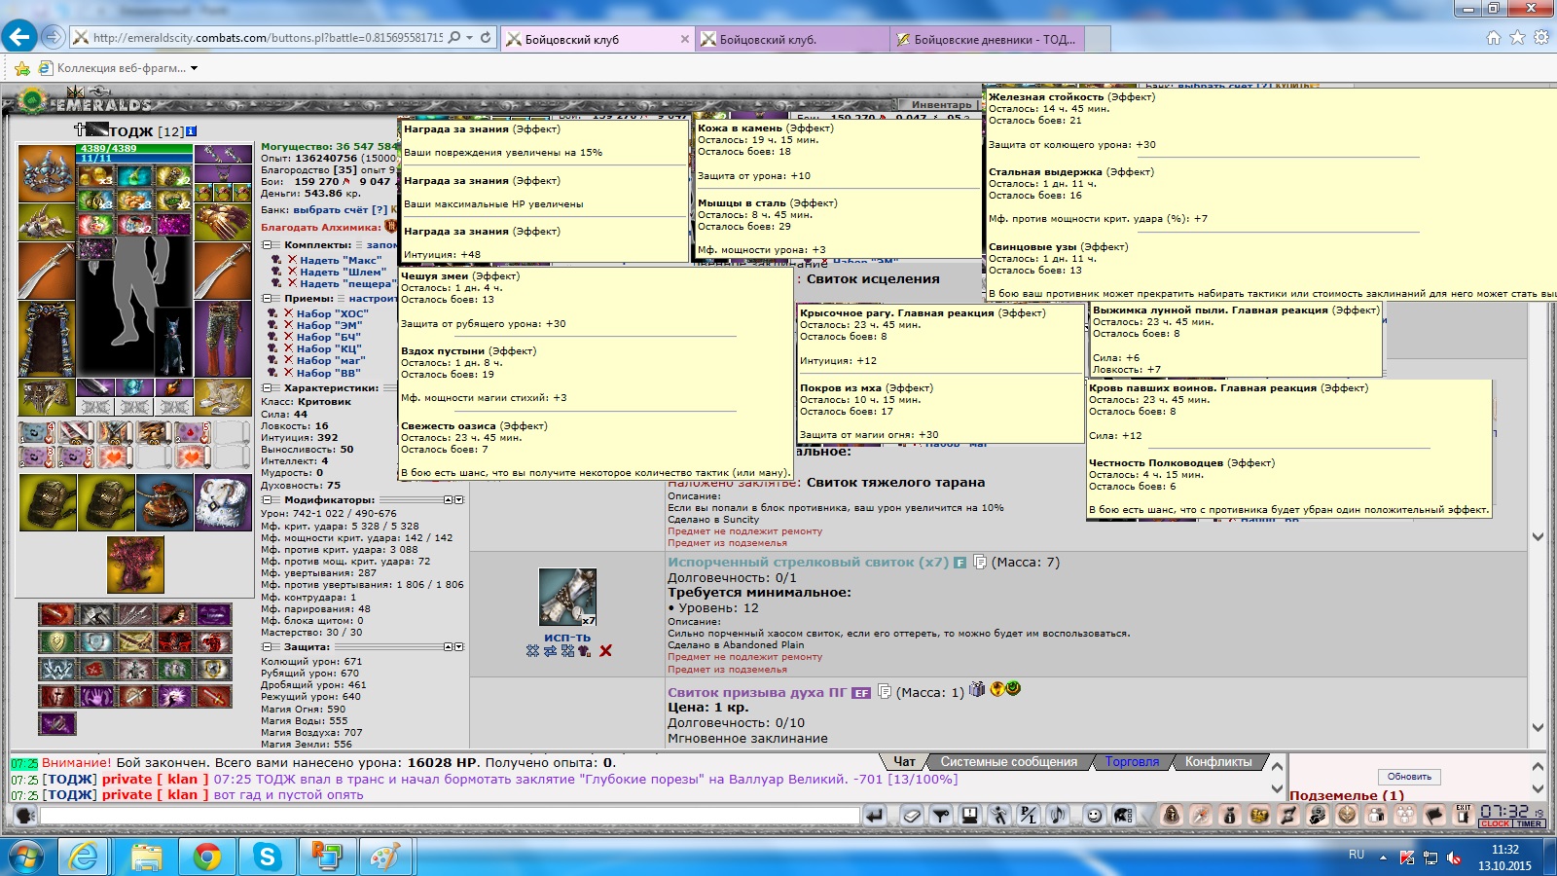Click the up arrow of Защита section
This screenshot has width=1557, height=876.
pyautogui.click(x=448, y=646)
